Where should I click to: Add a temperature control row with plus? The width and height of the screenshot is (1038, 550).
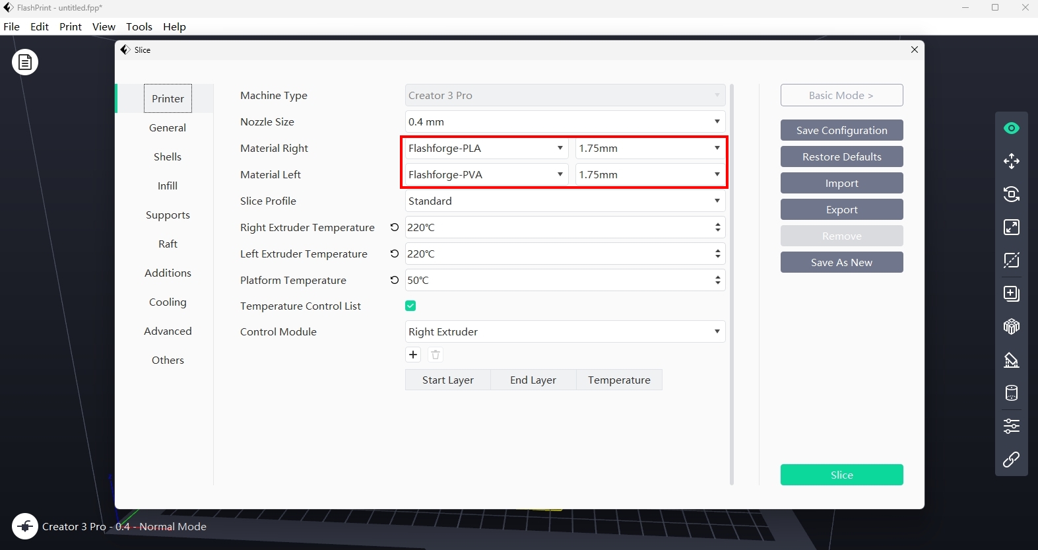click(413, 355)
